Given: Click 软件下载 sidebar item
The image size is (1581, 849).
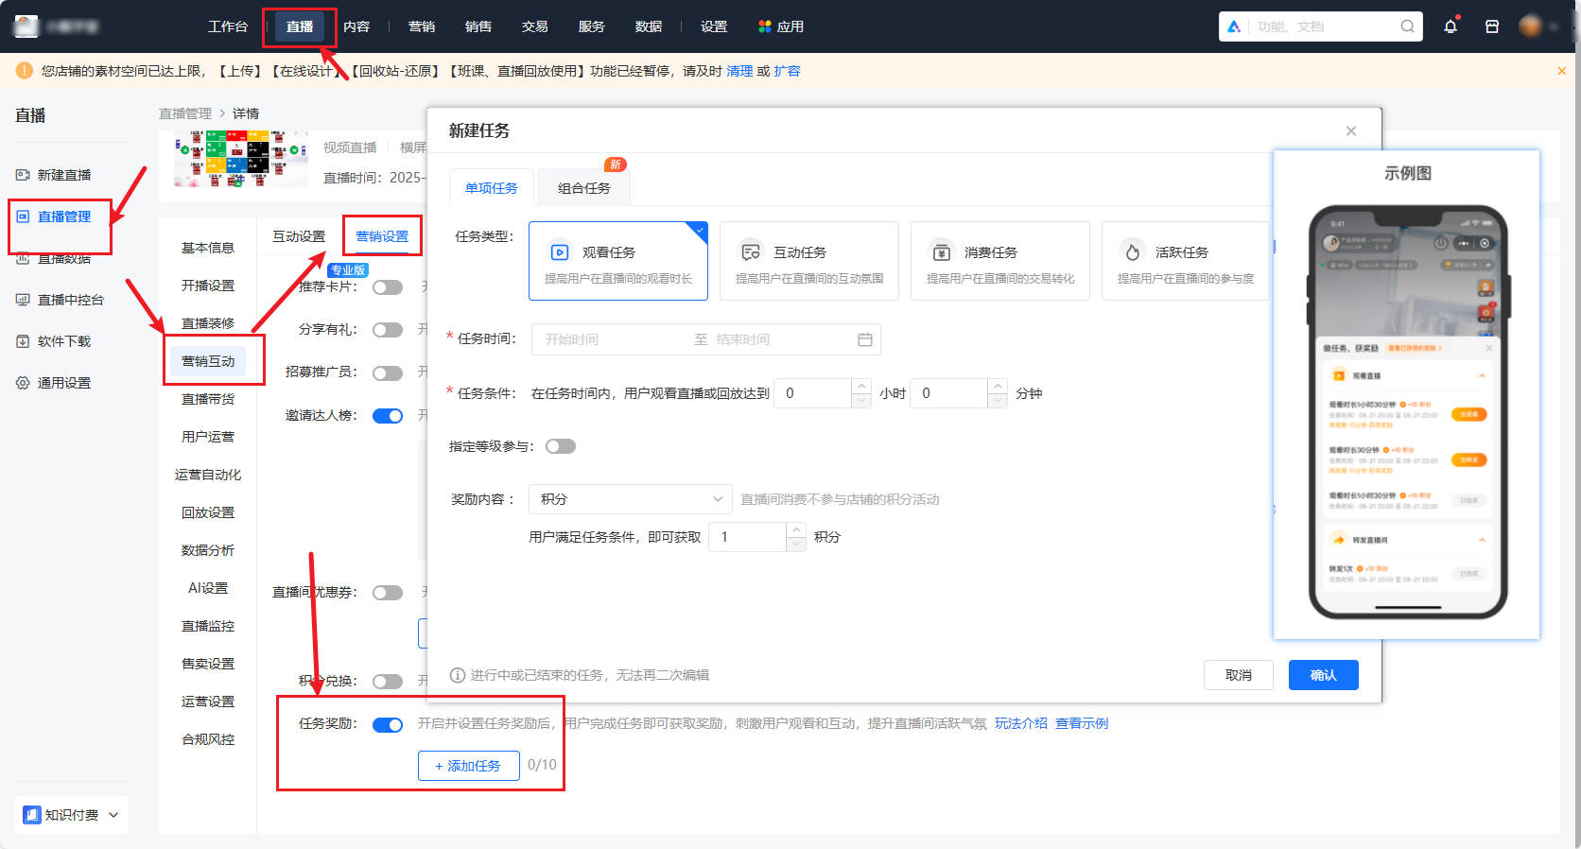Looking at the screenshot, I should 63,341.
